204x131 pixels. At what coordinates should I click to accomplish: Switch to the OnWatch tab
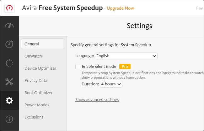(x=33, y=56)
